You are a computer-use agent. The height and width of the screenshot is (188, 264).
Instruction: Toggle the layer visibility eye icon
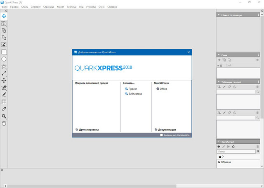tap(218, 66)
